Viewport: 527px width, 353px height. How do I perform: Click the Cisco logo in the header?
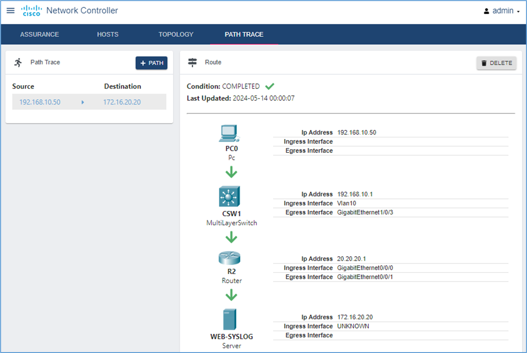31,10
